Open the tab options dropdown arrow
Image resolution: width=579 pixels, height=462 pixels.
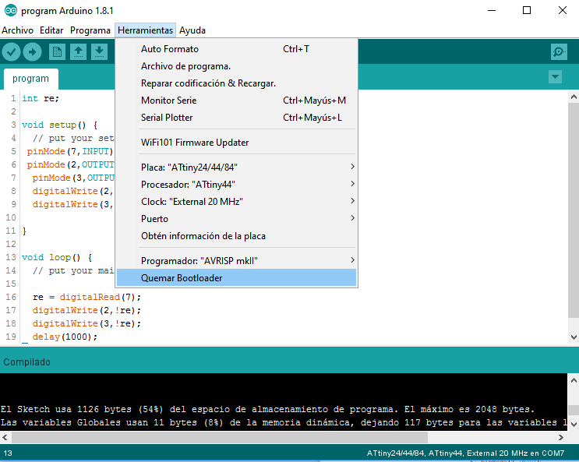555,77
